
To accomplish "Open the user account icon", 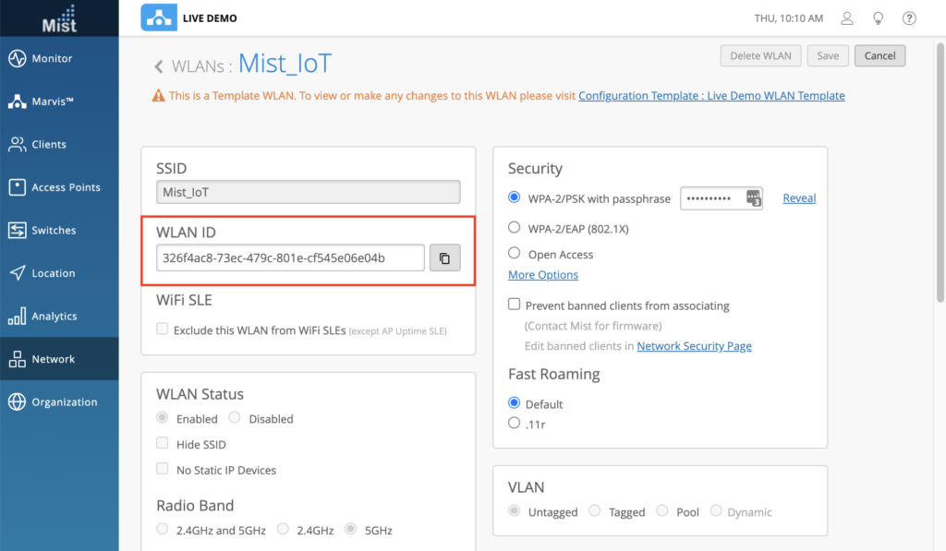I will pos(847,18).
